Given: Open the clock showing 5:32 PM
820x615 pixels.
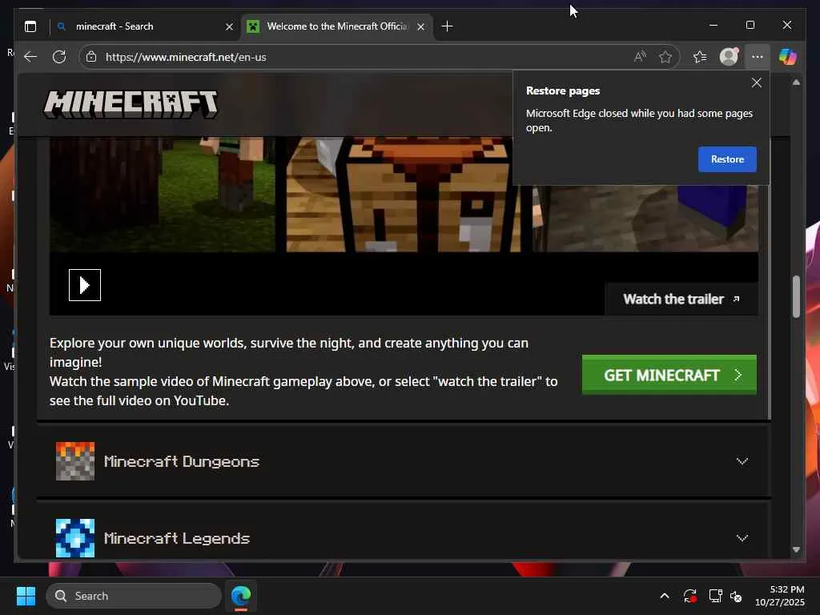Looking at the screenshot, I should point(780,596).
